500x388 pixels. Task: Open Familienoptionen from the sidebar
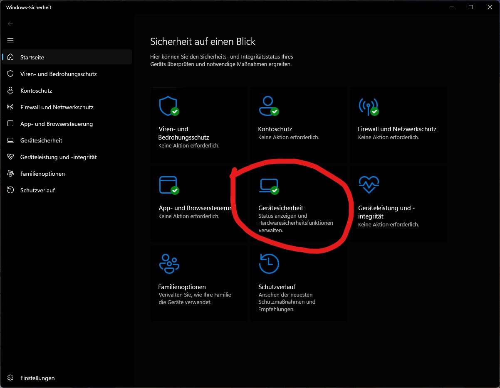pos(67,173)
